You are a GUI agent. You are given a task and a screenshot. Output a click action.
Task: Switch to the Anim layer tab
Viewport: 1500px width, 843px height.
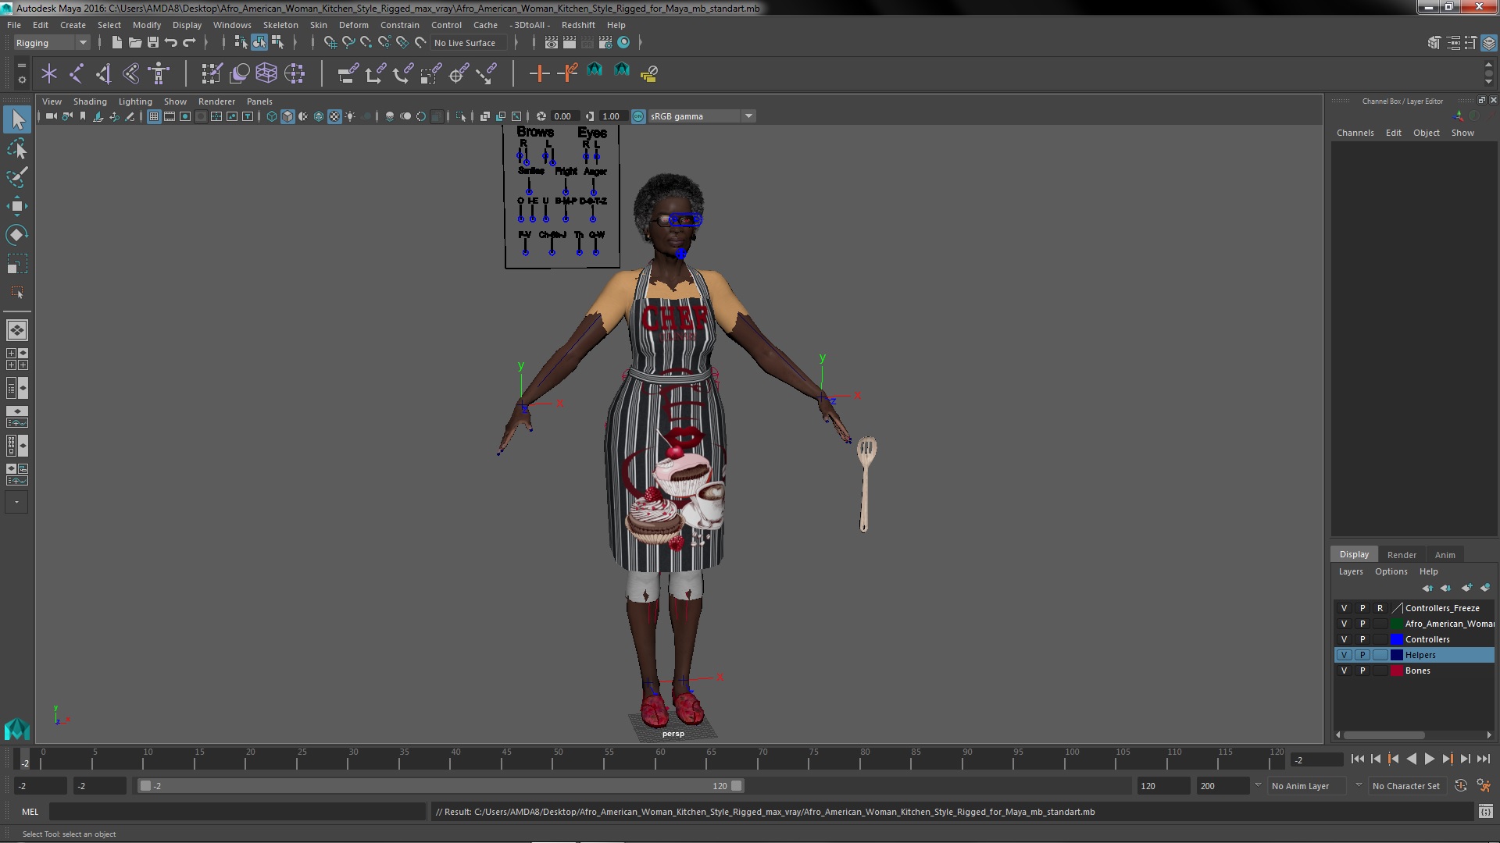[x=1445, y=555]
